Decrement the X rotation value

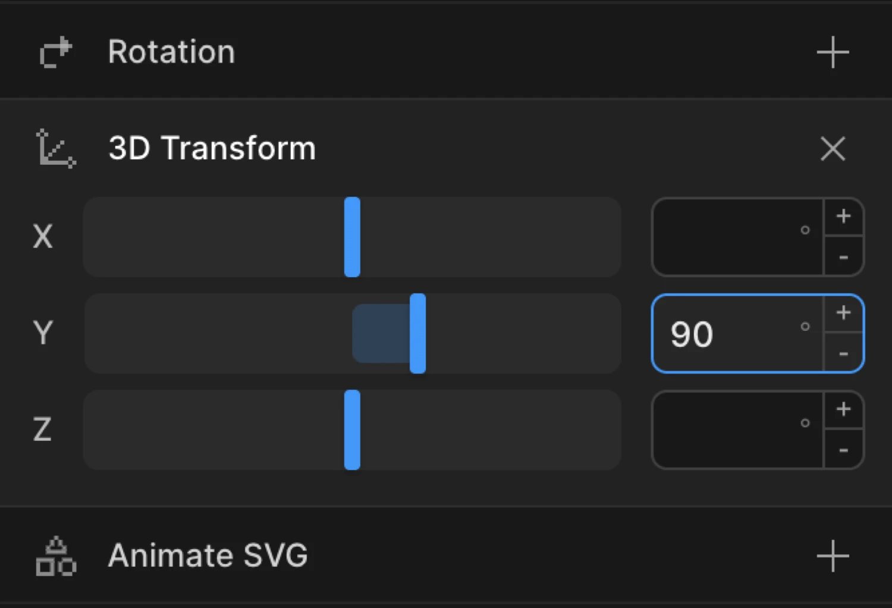coord(843,258)
